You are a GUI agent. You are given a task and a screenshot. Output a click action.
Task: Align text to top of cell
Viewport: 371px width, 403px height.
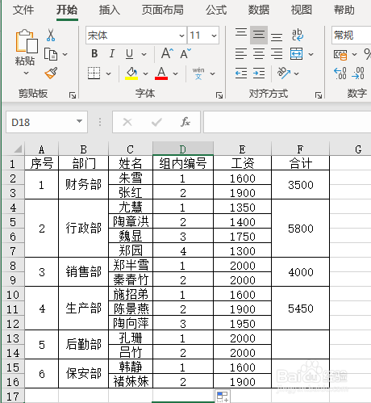coord(241,33)
